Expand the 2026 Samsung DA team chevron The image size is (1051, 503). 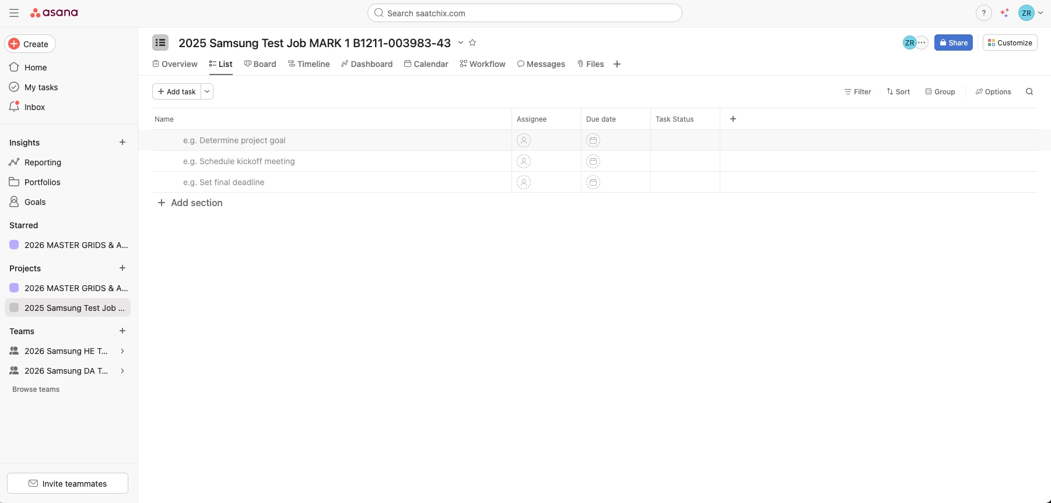pyautogui.click(x=122, y=371)
